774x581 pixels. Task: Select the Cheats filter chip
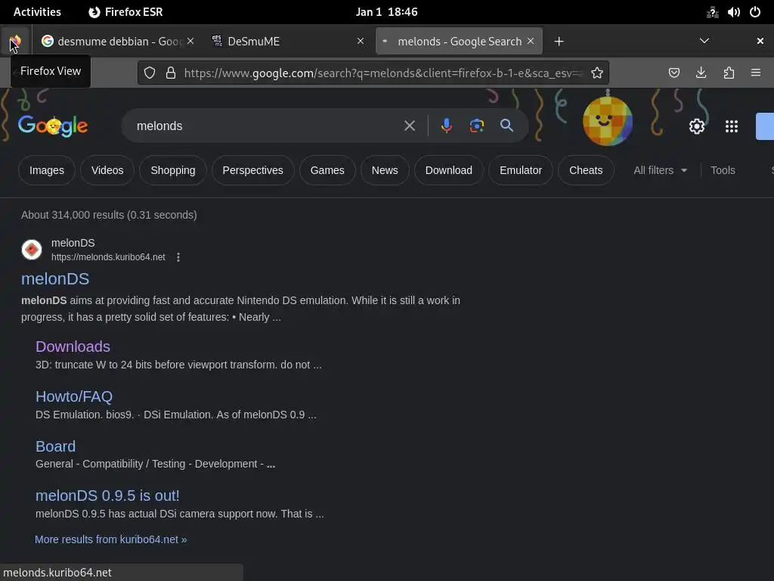pos(586,170)
